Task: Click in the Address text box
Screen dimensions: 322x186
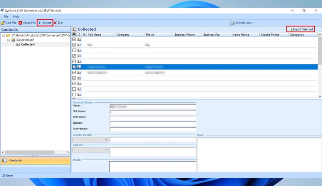Action: [153, 152]
